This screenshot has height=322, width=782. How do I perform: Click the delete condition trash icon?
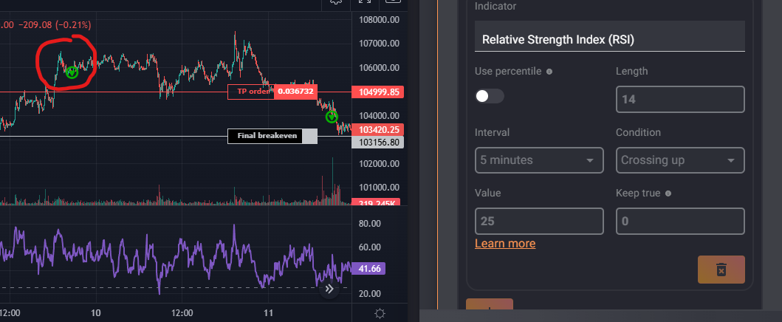(721, 270)
